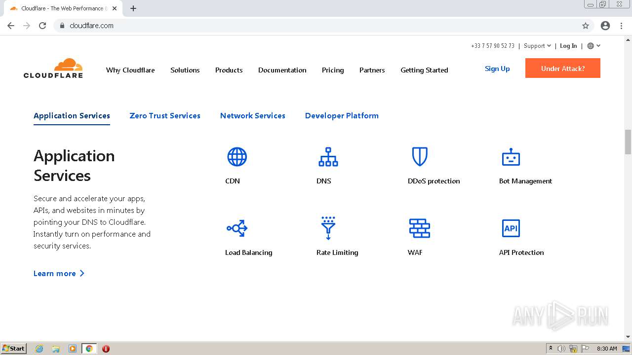Bookmark this page with the star icon
The image size is (632, 355).
click(x=586, y=26)
